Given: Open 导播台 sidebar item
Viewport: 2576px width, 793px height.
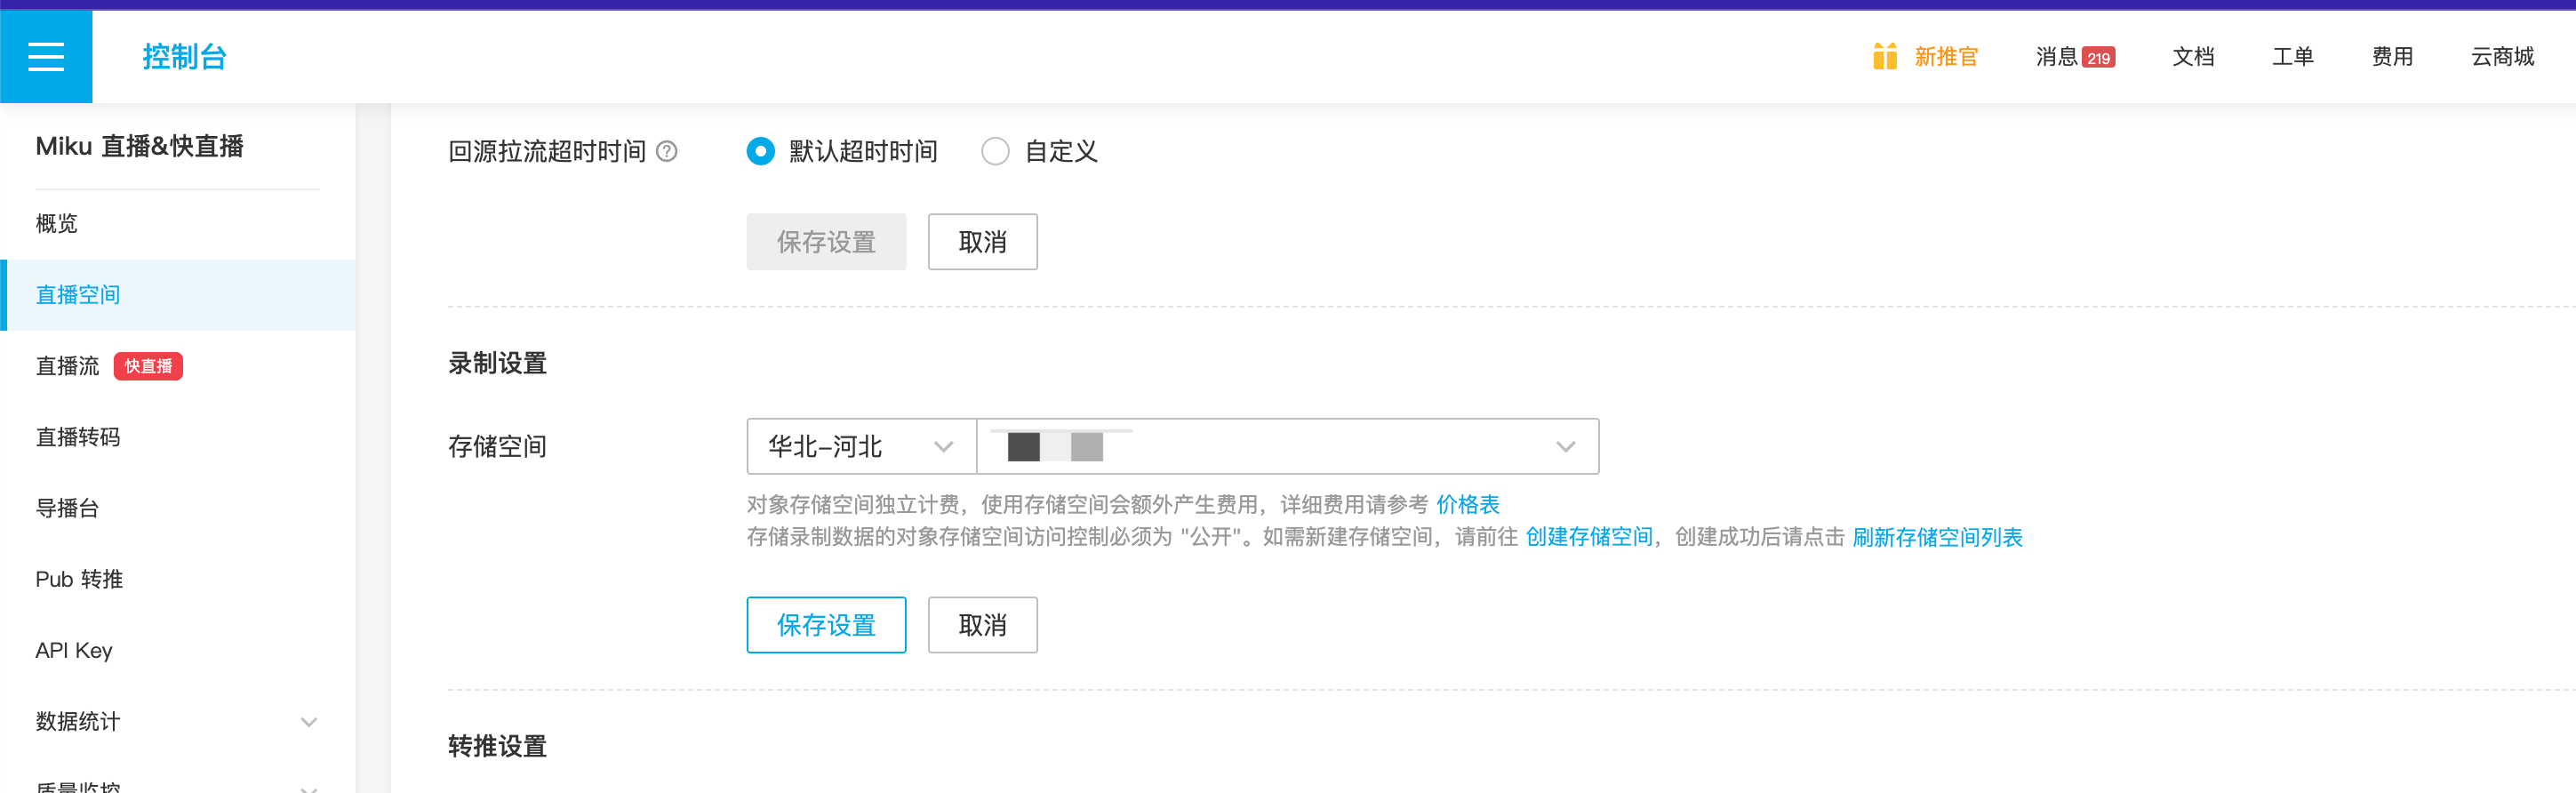Looking at the screenshot, I should click(178, 508).
